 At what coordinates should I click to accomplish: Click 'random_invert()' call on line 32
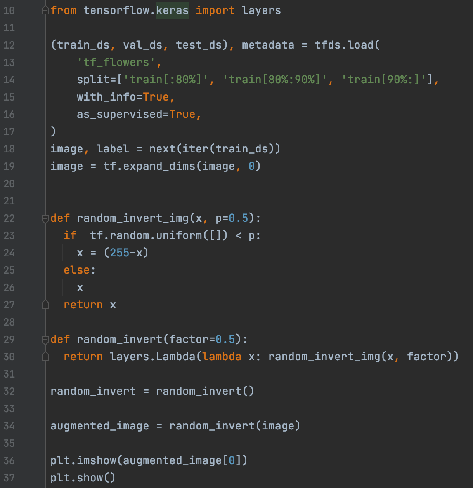205,391
